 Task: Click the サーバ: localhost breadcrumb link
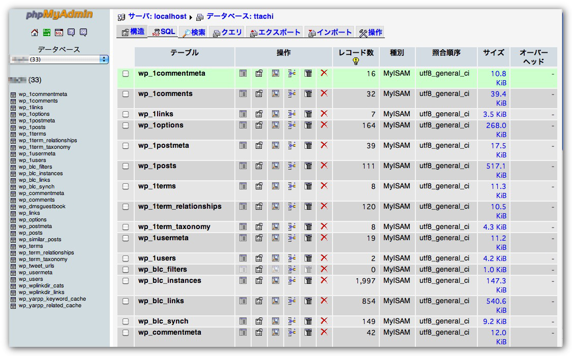(x=157, y=17)
